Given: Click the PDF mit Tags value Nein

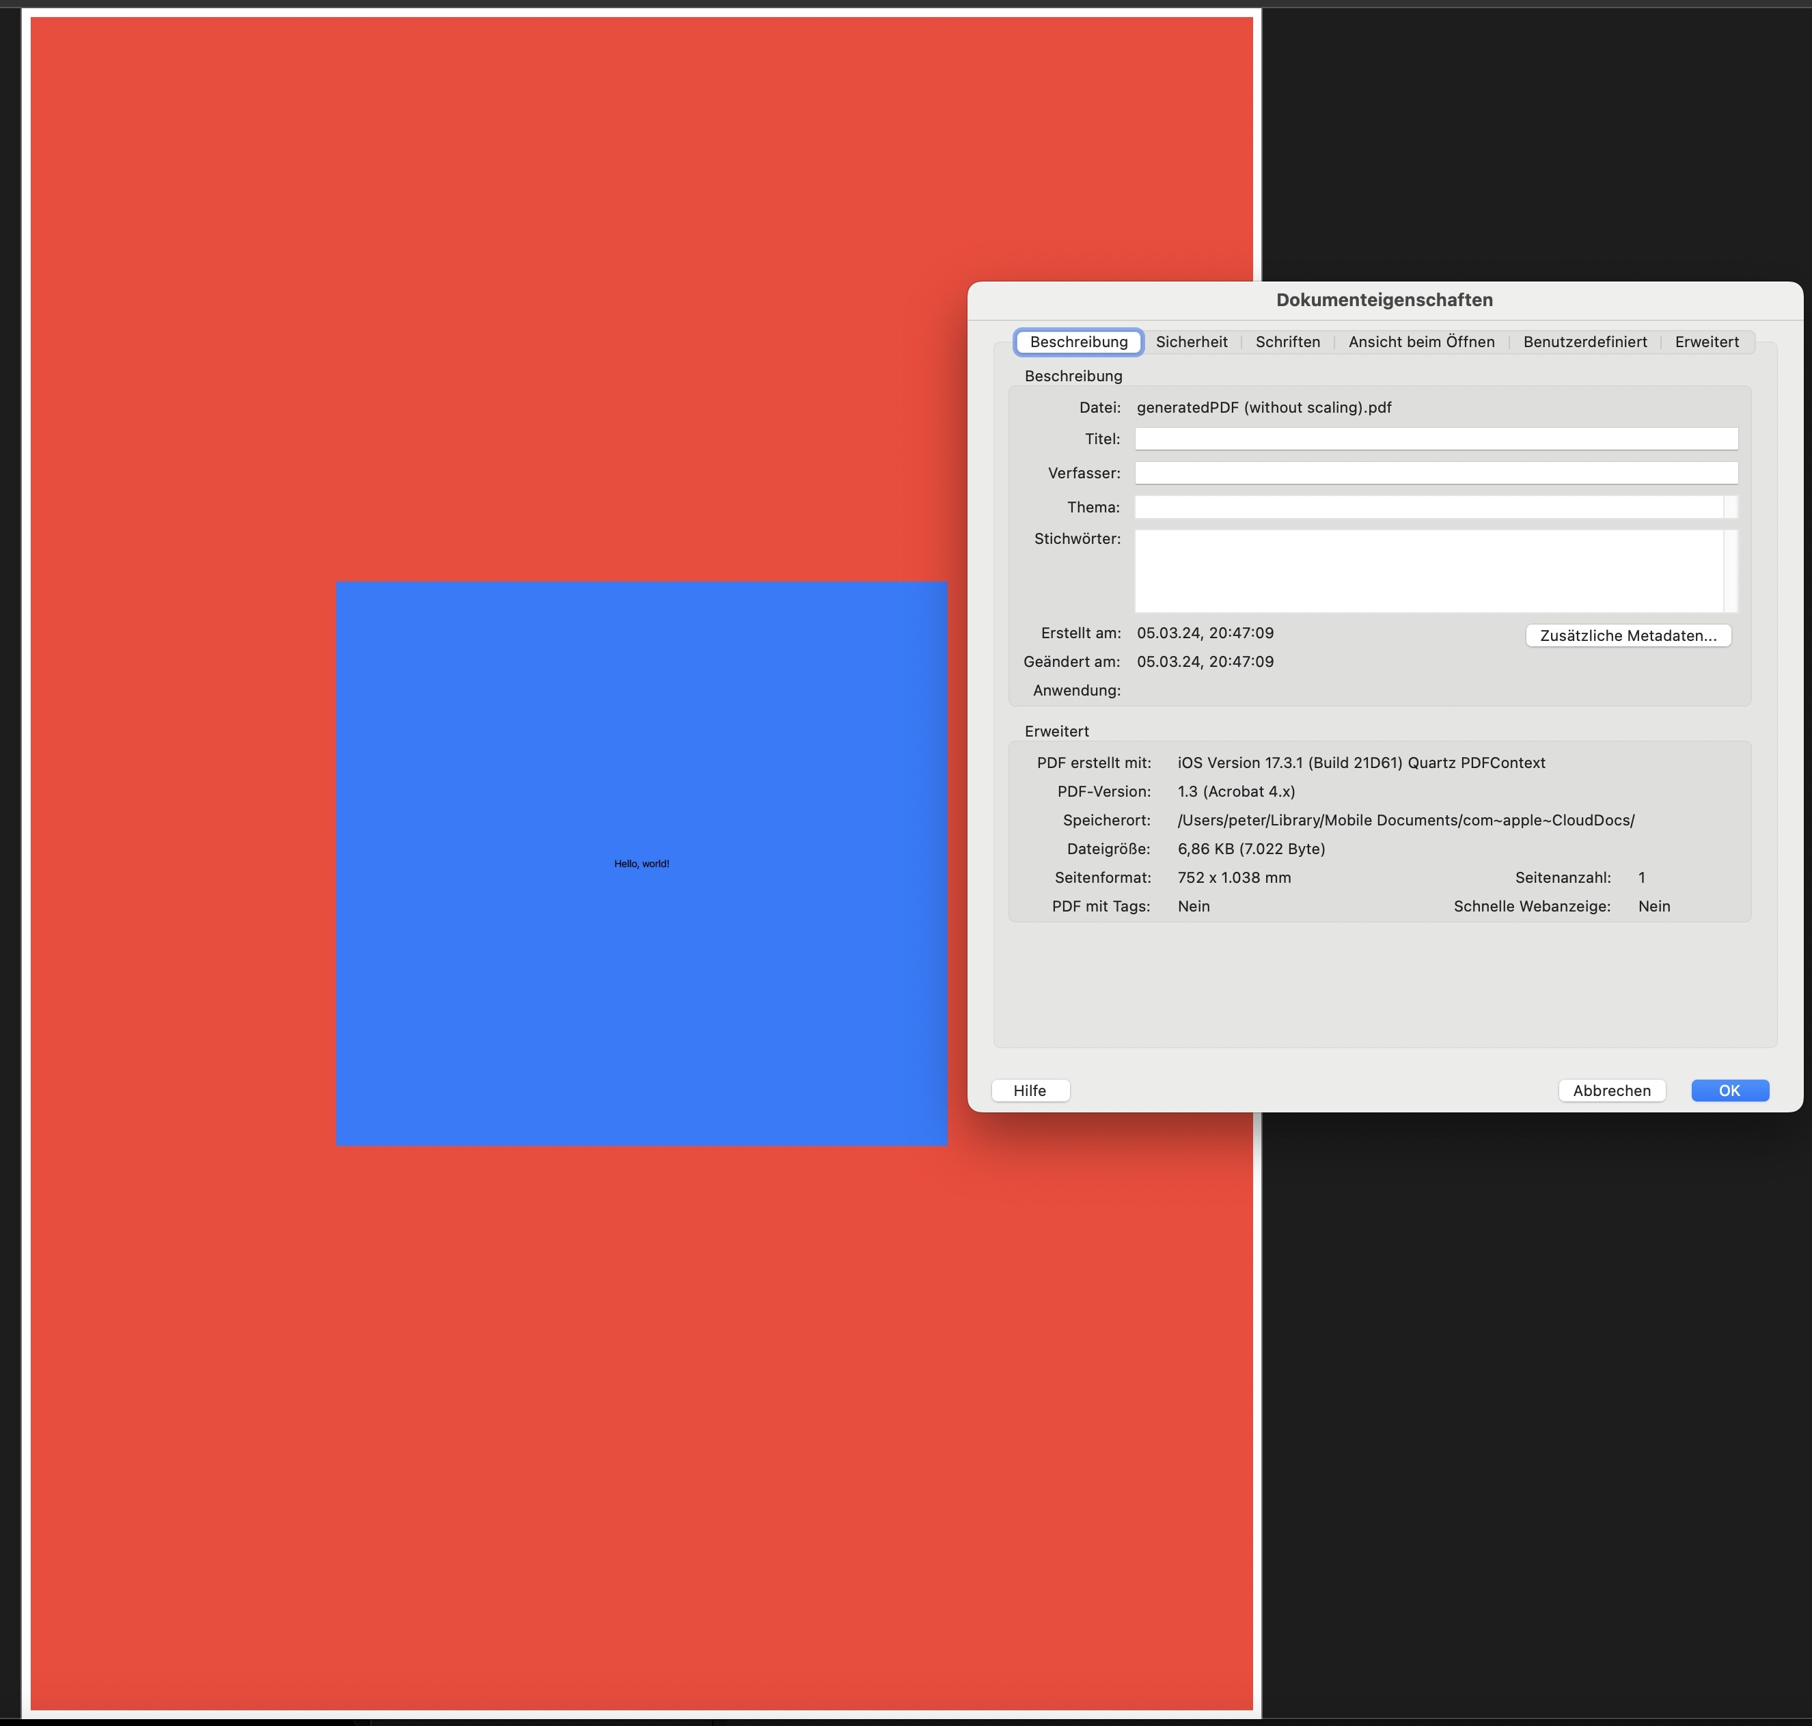Looking at the screenshot, I should 1194,906.
